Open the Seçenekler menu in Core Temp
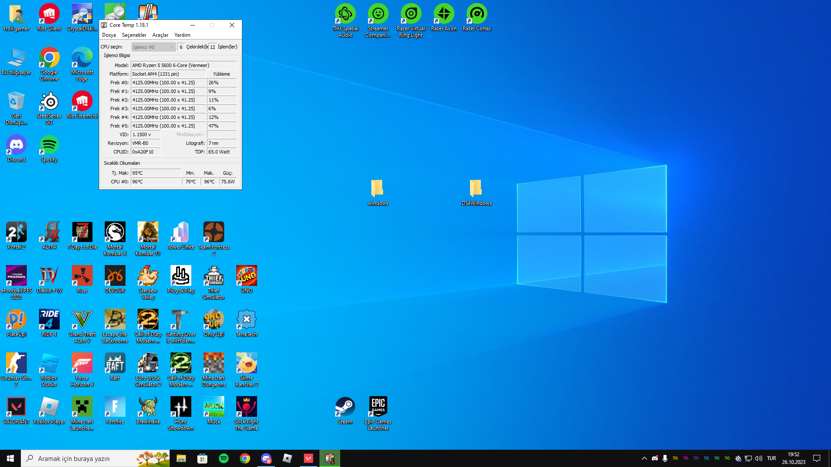The height and width of the screenshot is (467, 831). [x=134, y=35]
